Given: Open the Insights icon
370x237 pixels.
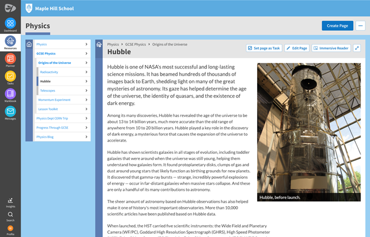Looking at the screenshot, I should [x=10, y=200].
